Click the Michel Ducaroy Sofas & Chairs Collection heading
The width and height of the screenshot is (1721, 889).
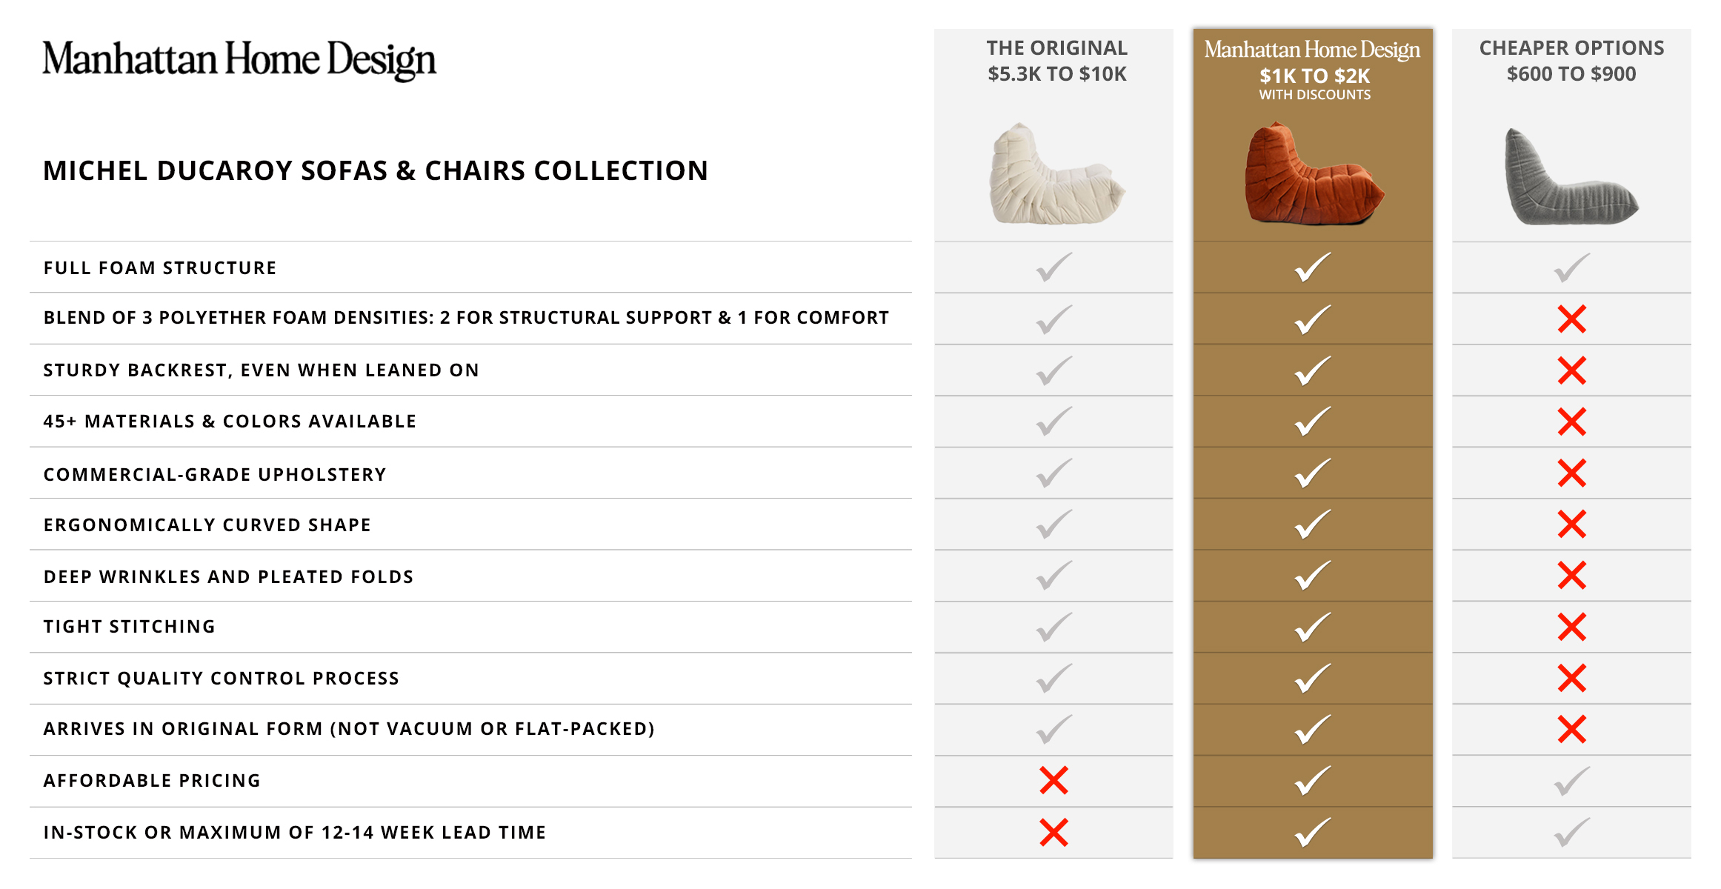coord(375,170)
